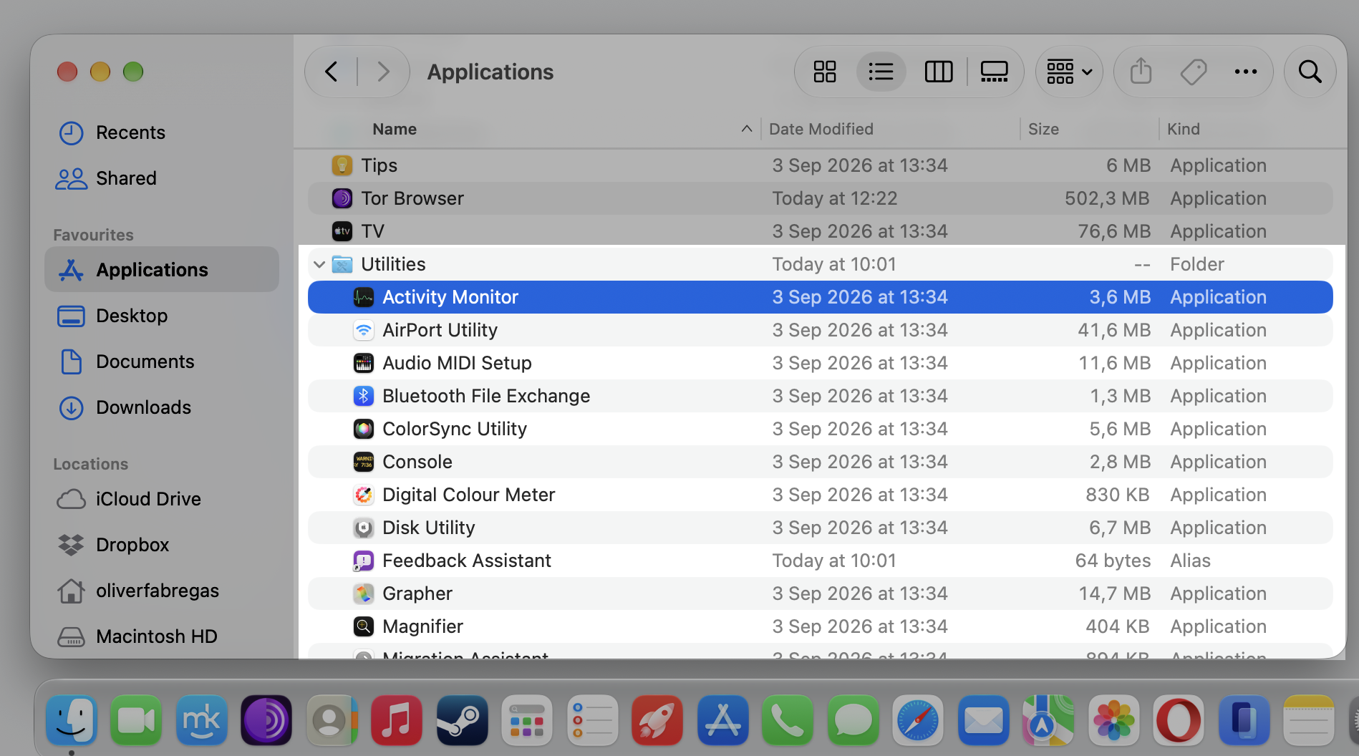Click the Console app icon
This screenshot has width=1359, height=756.
364,462
